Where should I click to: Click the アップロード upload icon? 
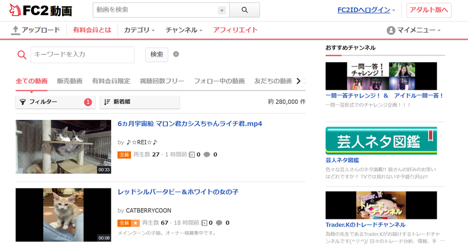[x=15, y=30]
